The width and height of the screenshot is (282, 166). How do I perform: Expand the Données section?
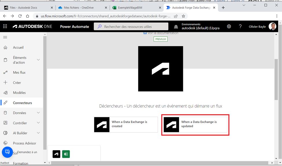38,113
